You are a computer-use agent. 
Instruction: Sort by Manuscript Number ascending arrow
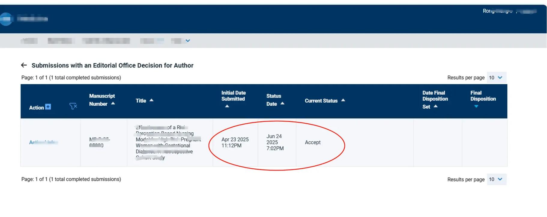pos(113,103)
